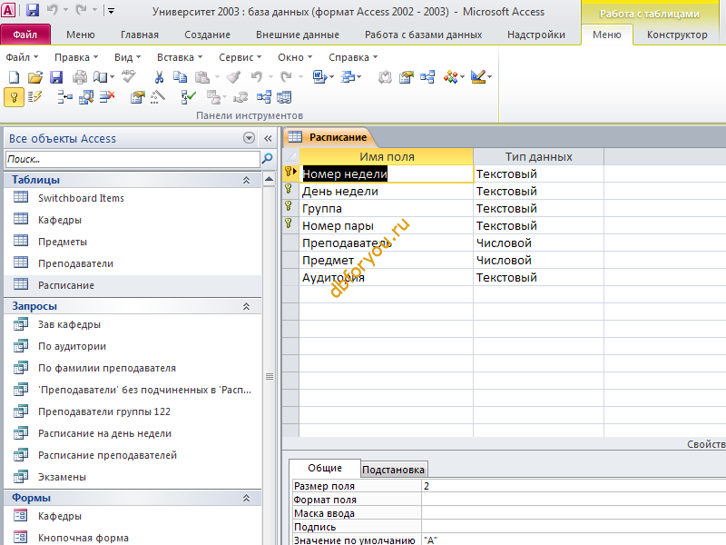Collapse the navigation pane with double chevron
Image resolution: width=726 pixels, height=545 pixels.
268,138
